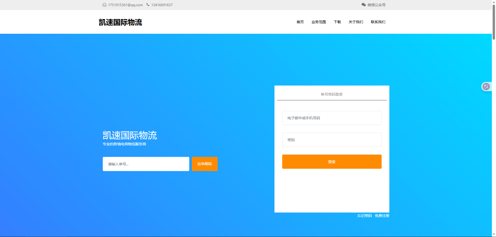The width and height of the screenshot is (496, 237).
Task: Focus the 电子邮件或手机号码 input field
Action: point(332,118)
